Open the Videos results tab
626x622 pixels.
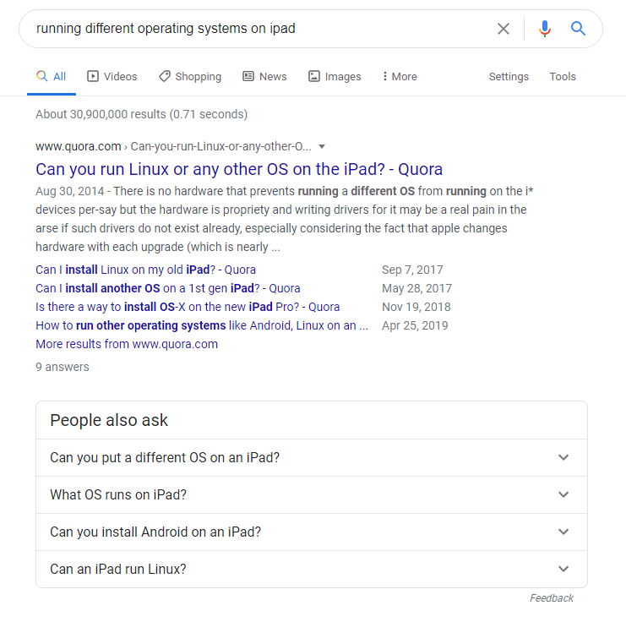click(112, 76)
